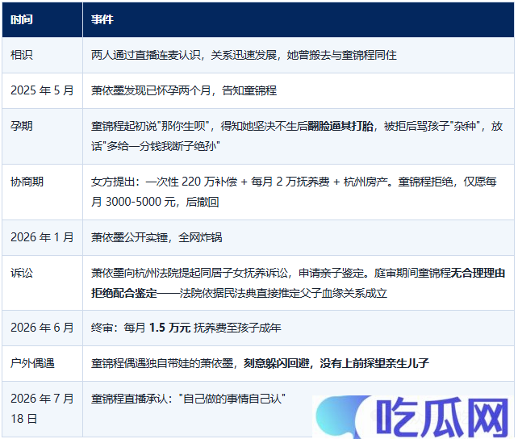Click the text 杭州房产 in negotiation row
Viewport: 518px width, 439px height.
[366, 182]
